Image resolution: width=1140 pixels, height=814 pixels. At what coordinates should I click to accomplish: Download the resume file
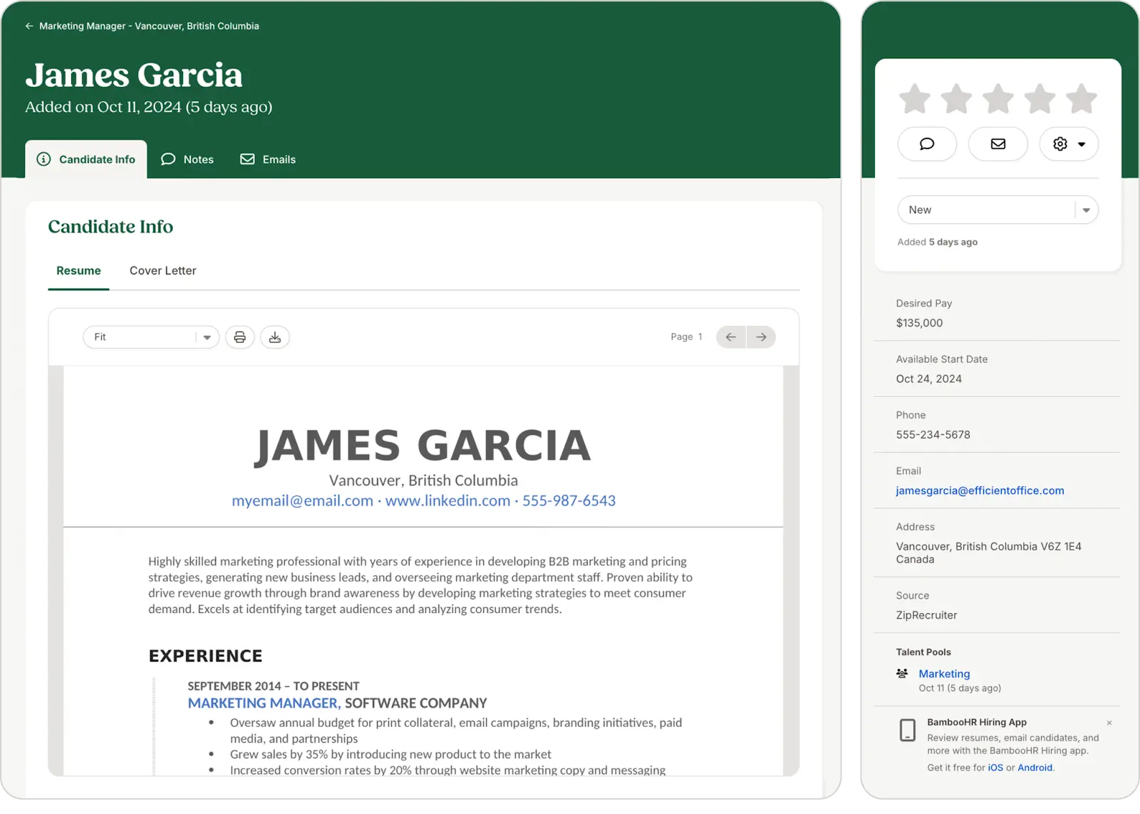tap(275, 337)
